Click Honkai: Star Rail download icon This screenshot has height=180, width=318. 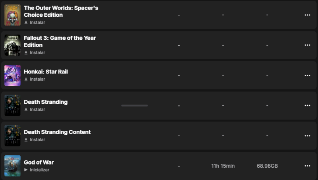point(26,79)
